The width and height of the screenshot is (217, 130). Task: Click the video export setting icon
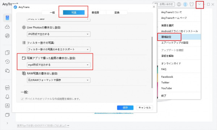(24, 58)
